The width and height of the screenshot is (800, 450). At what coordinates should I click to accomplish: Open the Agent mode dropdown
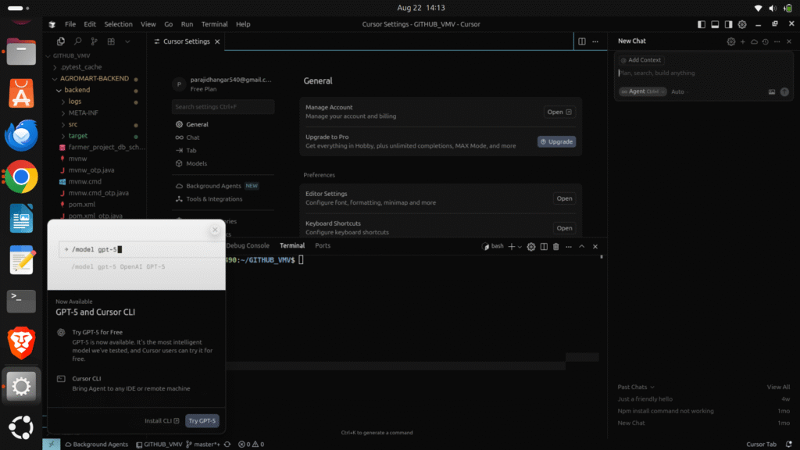click(642, 91)
